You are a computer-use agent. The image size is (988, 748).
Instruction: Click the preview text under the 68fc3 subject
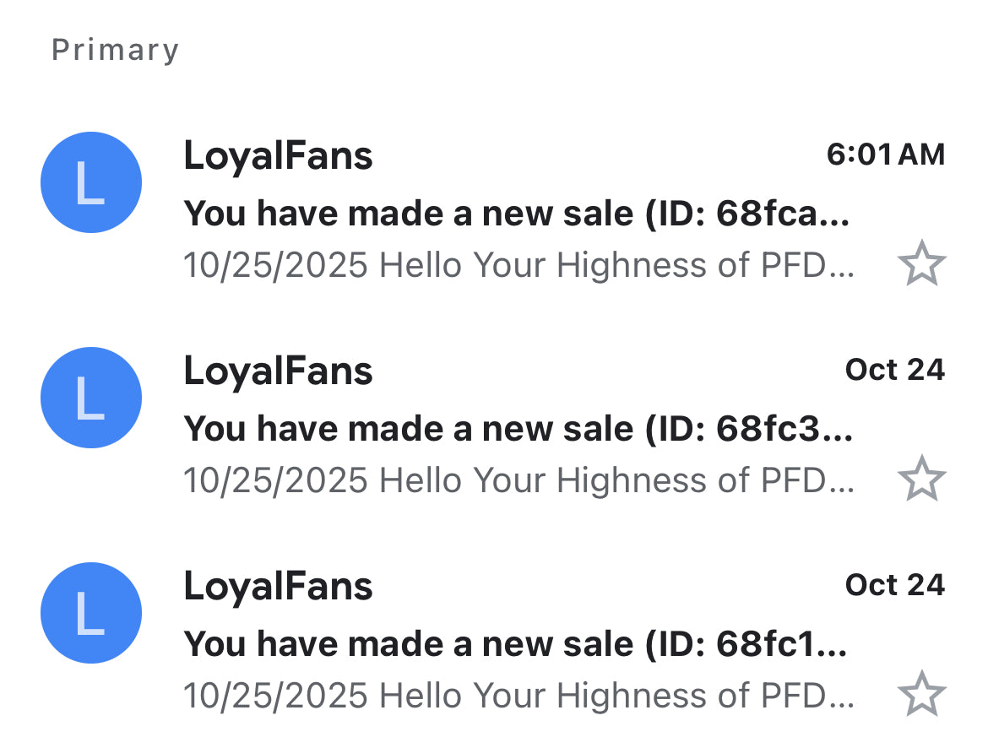(518, 481)
